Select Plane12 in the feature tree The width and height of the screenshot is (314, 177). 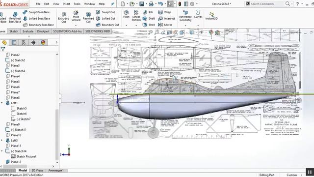(x=13, y=162)
